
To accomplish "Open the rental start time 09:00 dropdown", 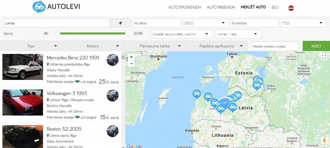I will [206, 23].
